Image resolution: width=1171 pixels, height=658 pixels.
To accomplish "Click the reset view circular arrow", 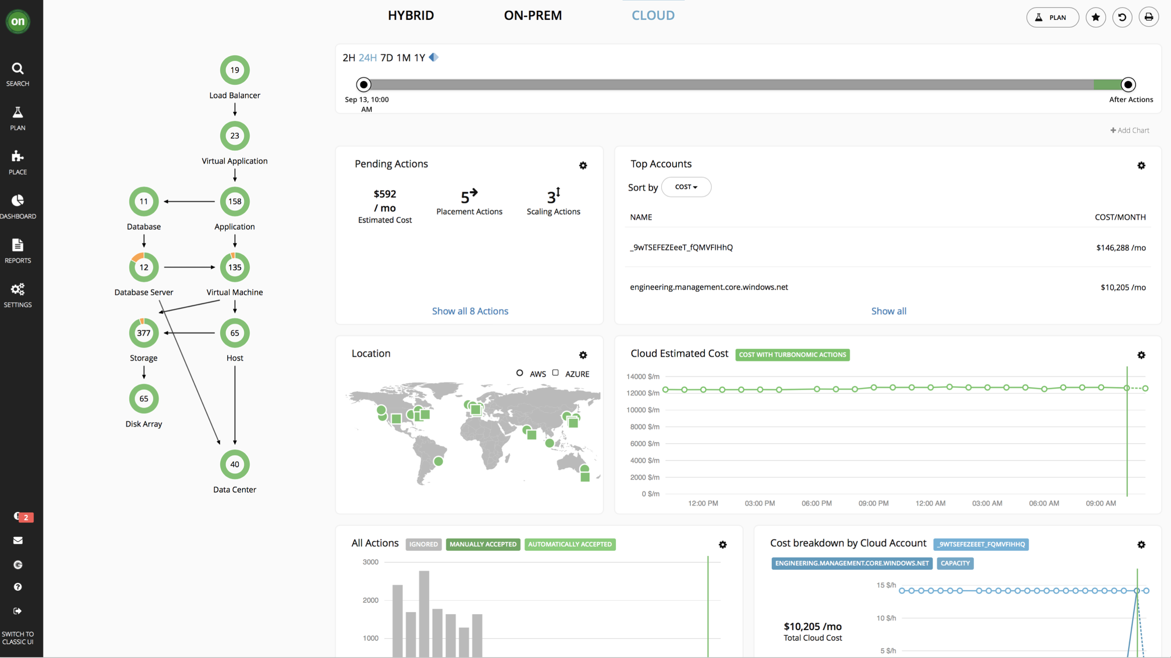I will pyautogui.click(x=1122, y=17).
